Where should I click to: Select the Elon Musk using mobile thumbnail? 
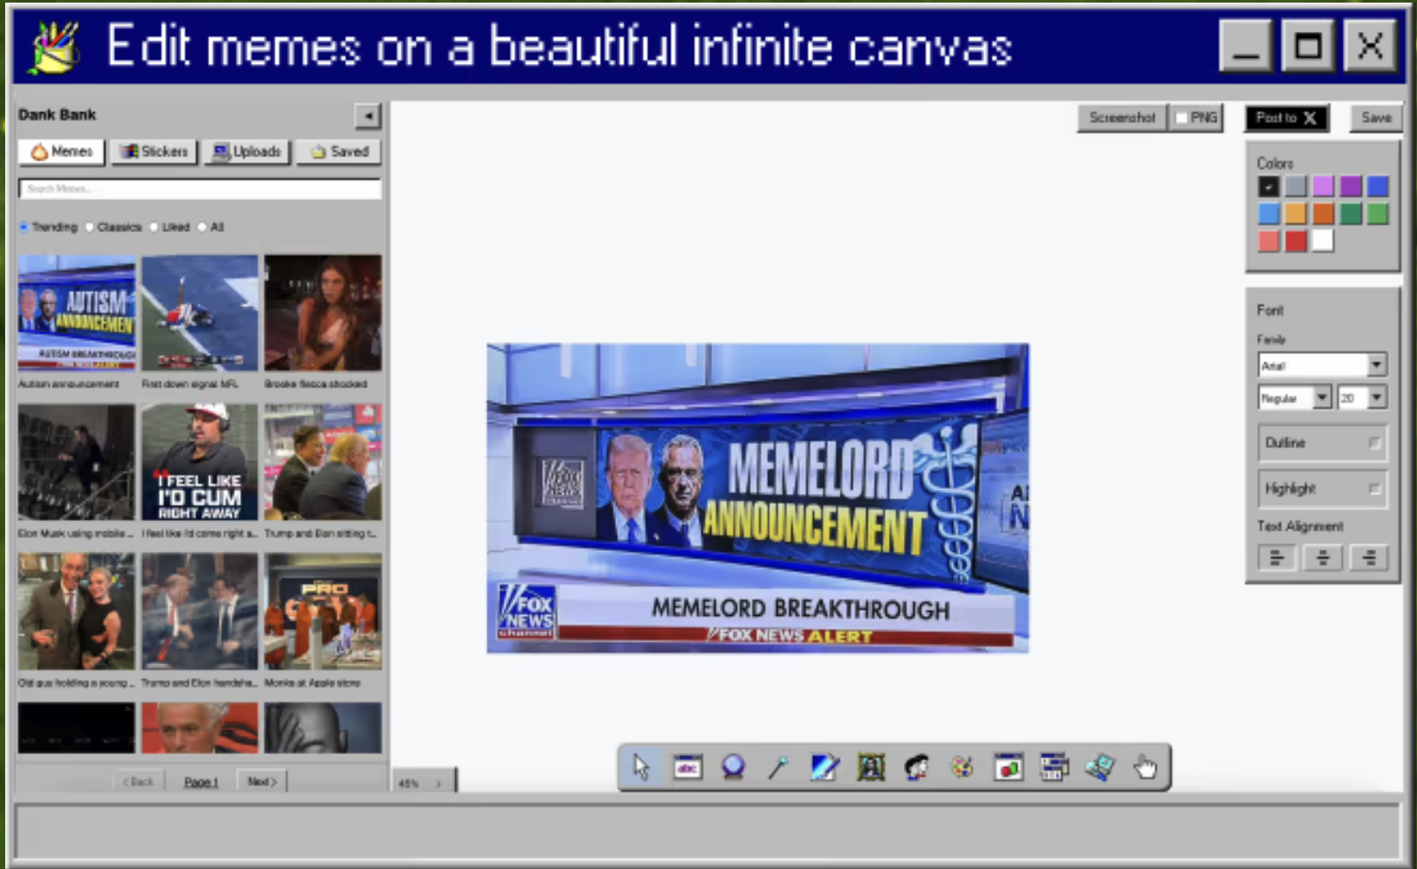[77, 462]
